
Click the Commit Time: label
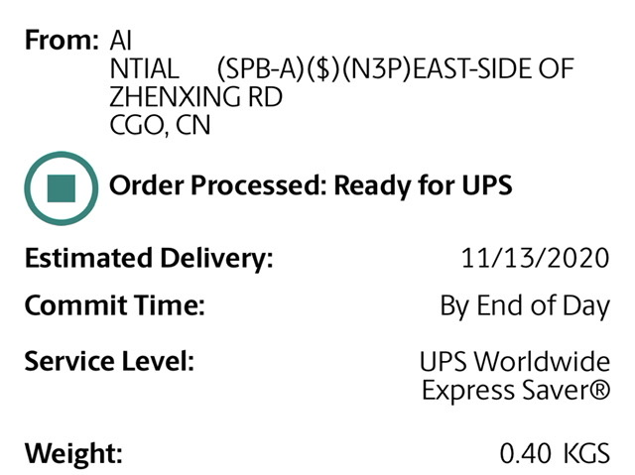click(x=114, y=305)
